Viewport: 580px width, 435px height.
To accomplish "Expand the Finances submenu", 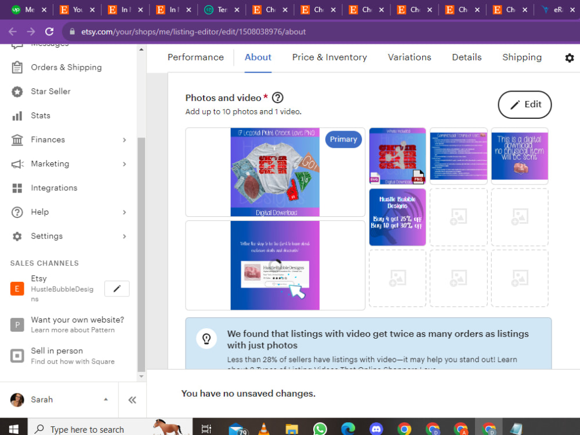I will (124, 140).
